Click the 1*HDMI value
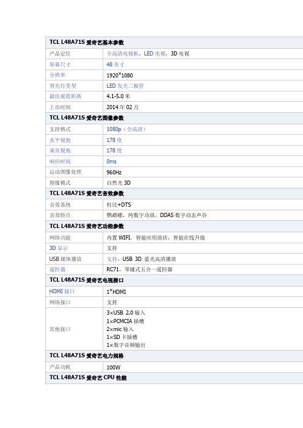Image resolution: width=303 pixels, height=428 pixels. pos(116,292)
